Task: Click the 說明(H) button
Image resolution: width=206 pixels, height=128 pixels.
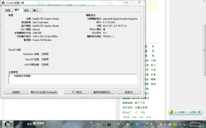Action: [16, 92]
